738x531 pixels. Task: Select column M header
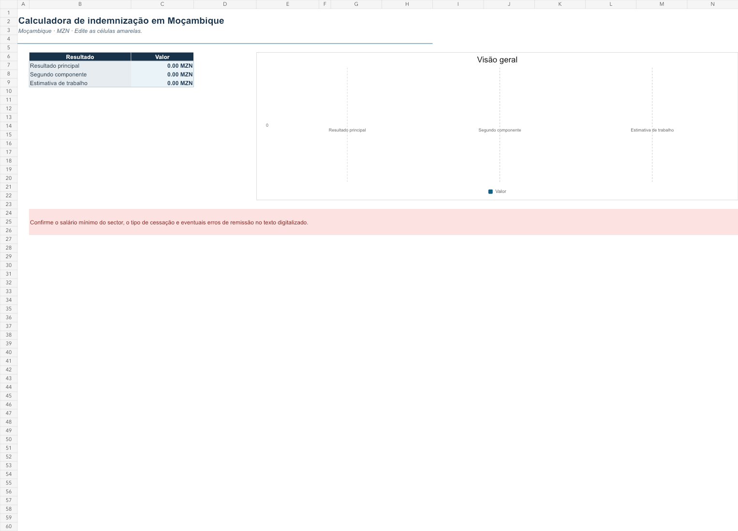662,4
